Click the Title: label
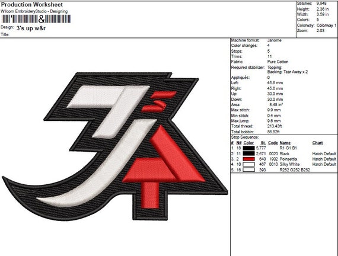 [x=5, y=34]
